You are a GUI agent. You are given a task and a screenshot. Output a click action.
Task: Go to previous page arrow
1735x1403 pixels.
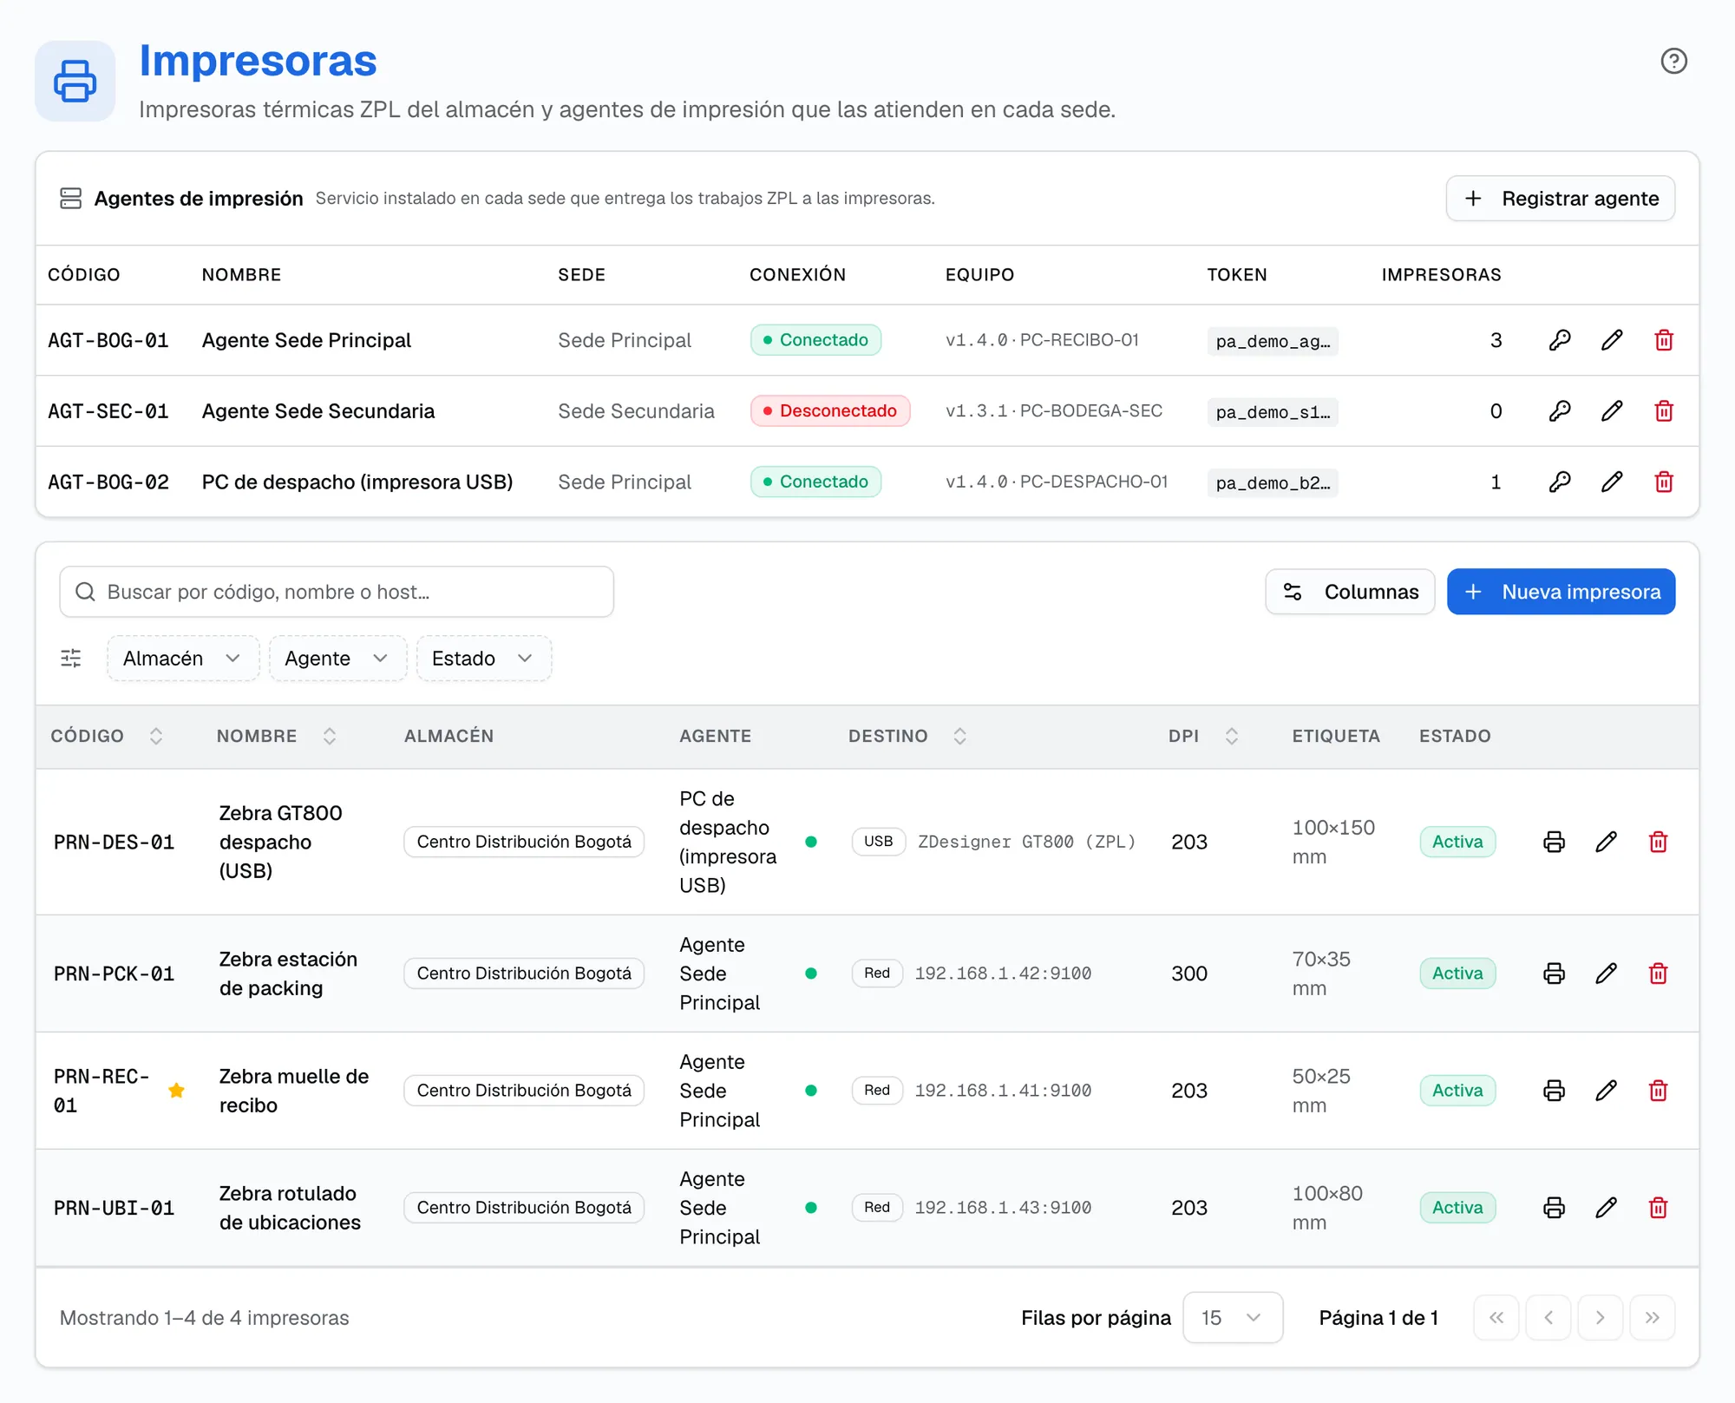coord(1548,1318)
